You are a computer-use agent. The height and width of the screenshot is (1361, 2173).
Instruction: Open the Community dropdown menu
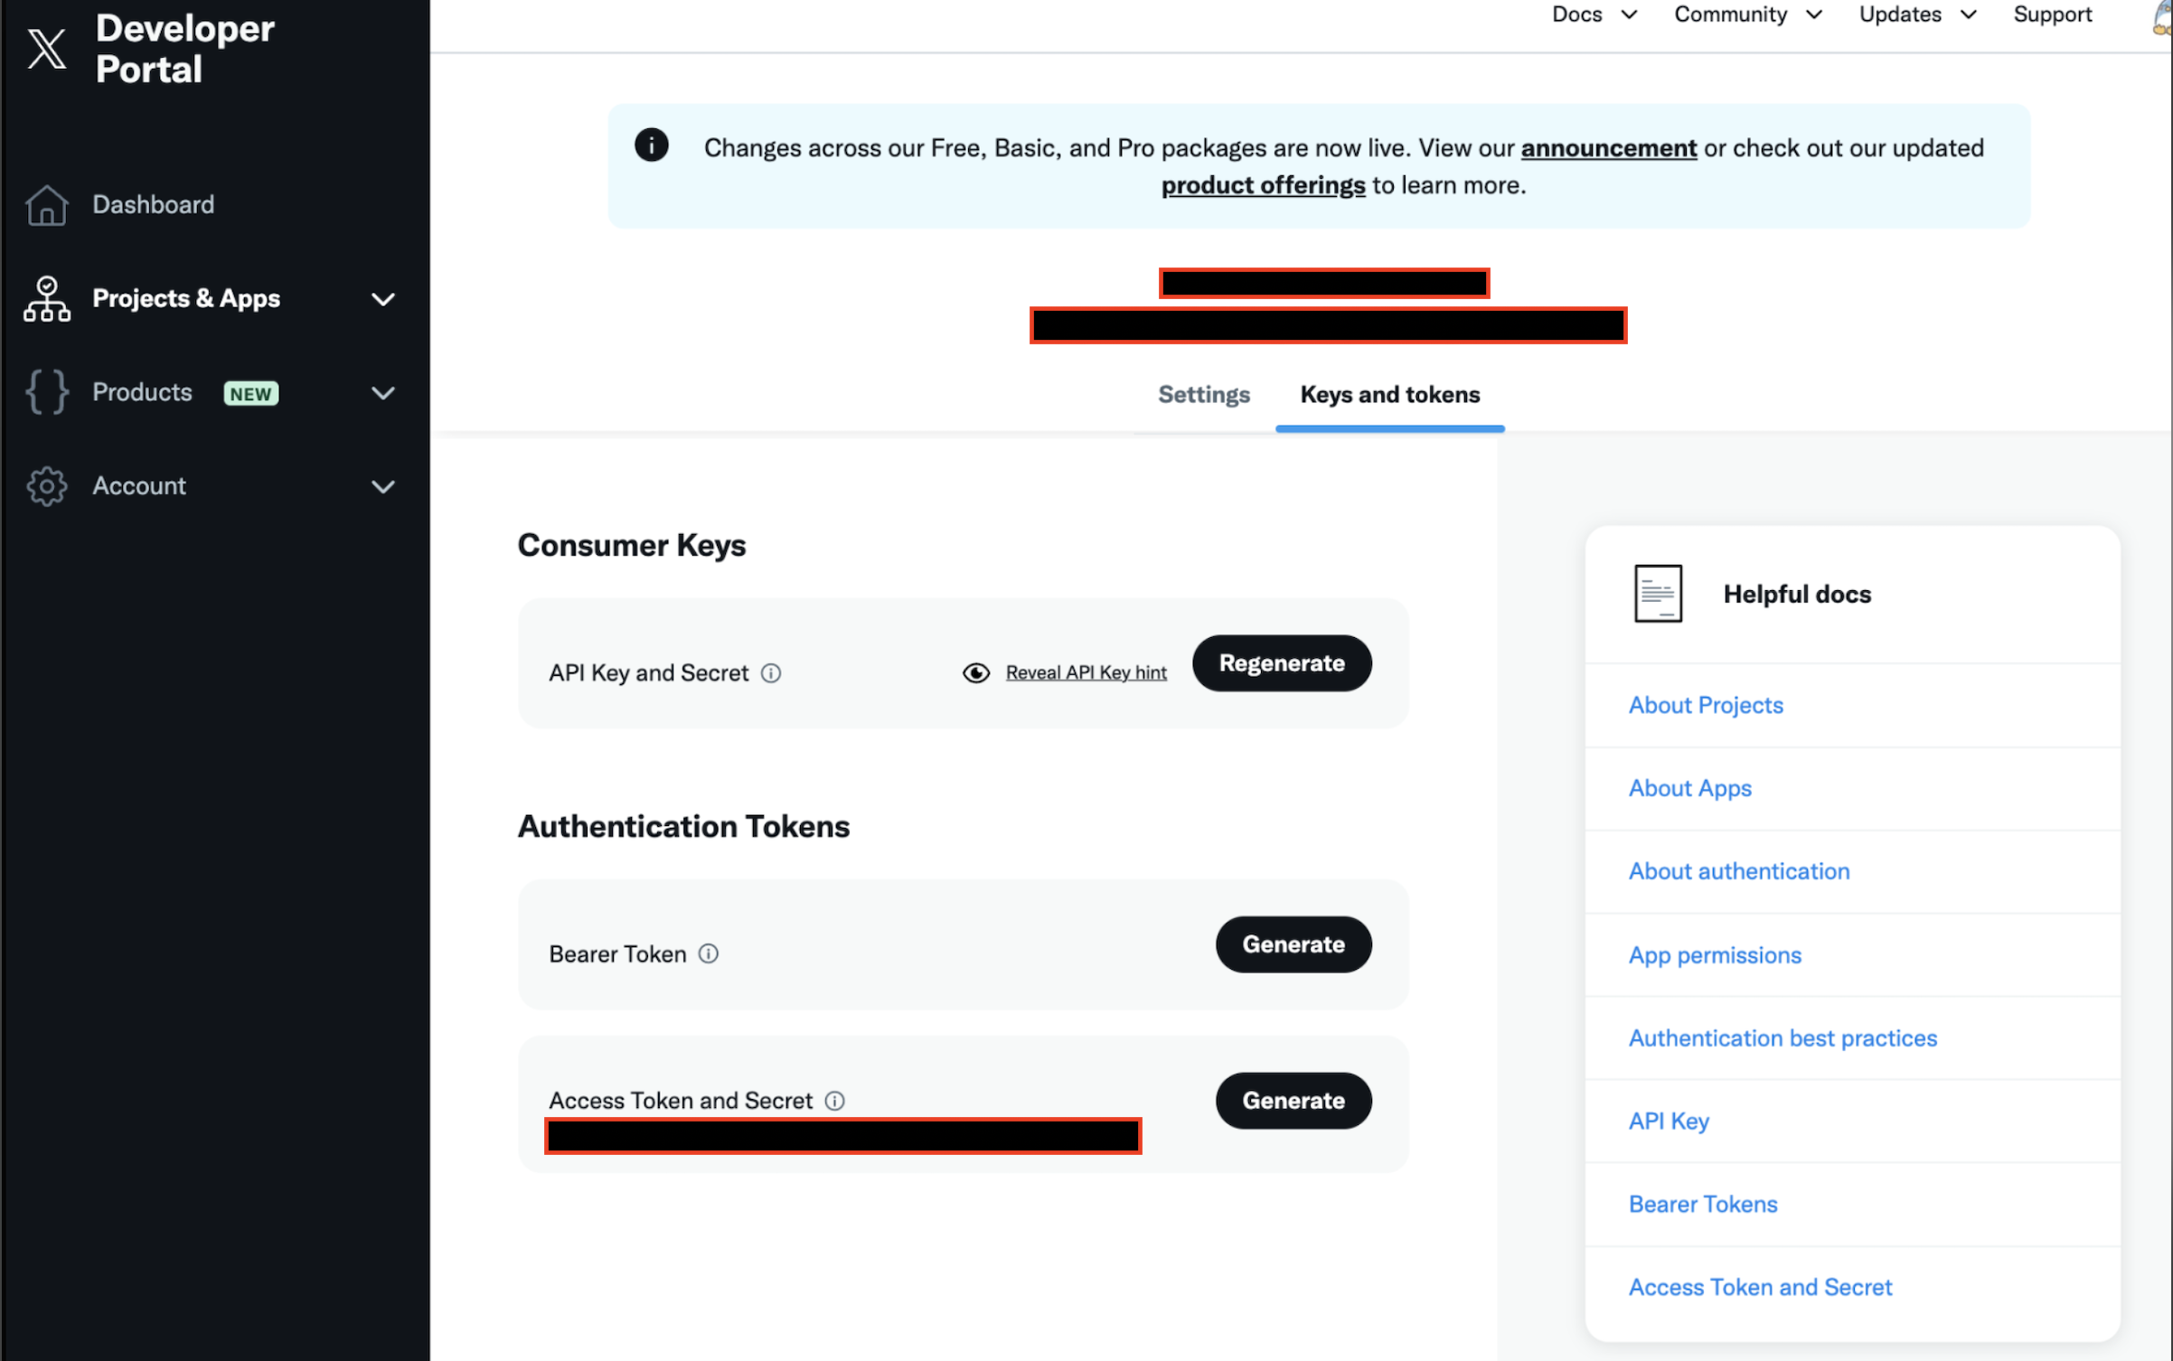point(1746,14)
